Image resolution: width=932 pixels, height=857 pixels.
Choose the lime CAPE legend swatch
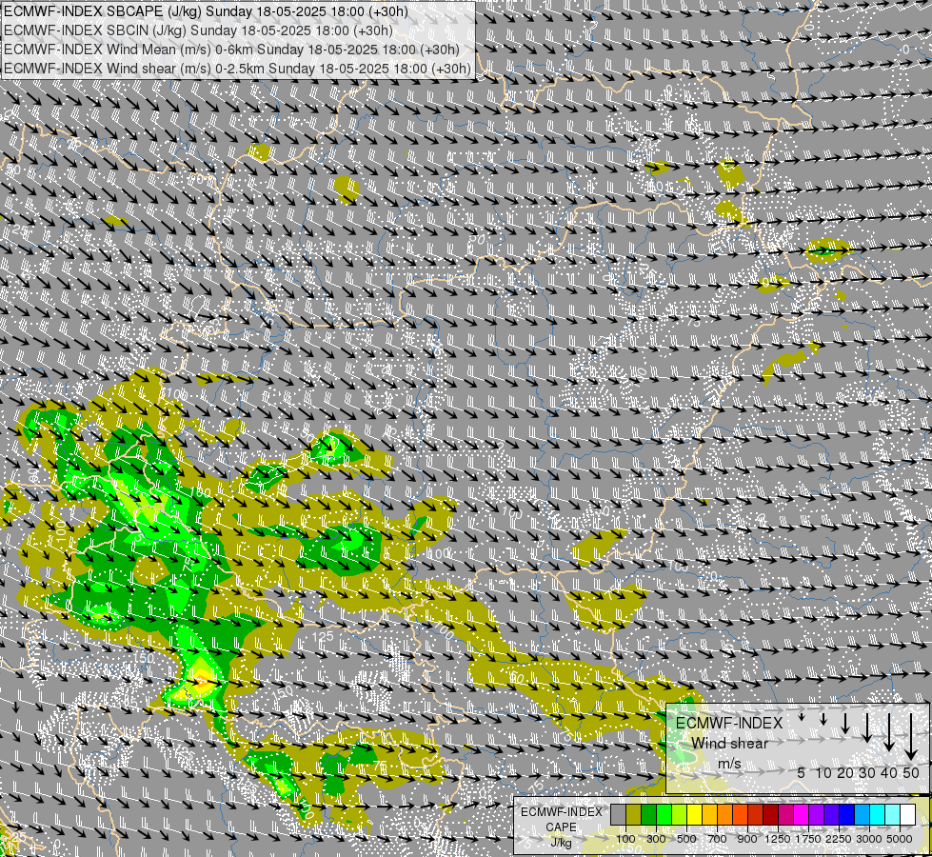point(680,815)
